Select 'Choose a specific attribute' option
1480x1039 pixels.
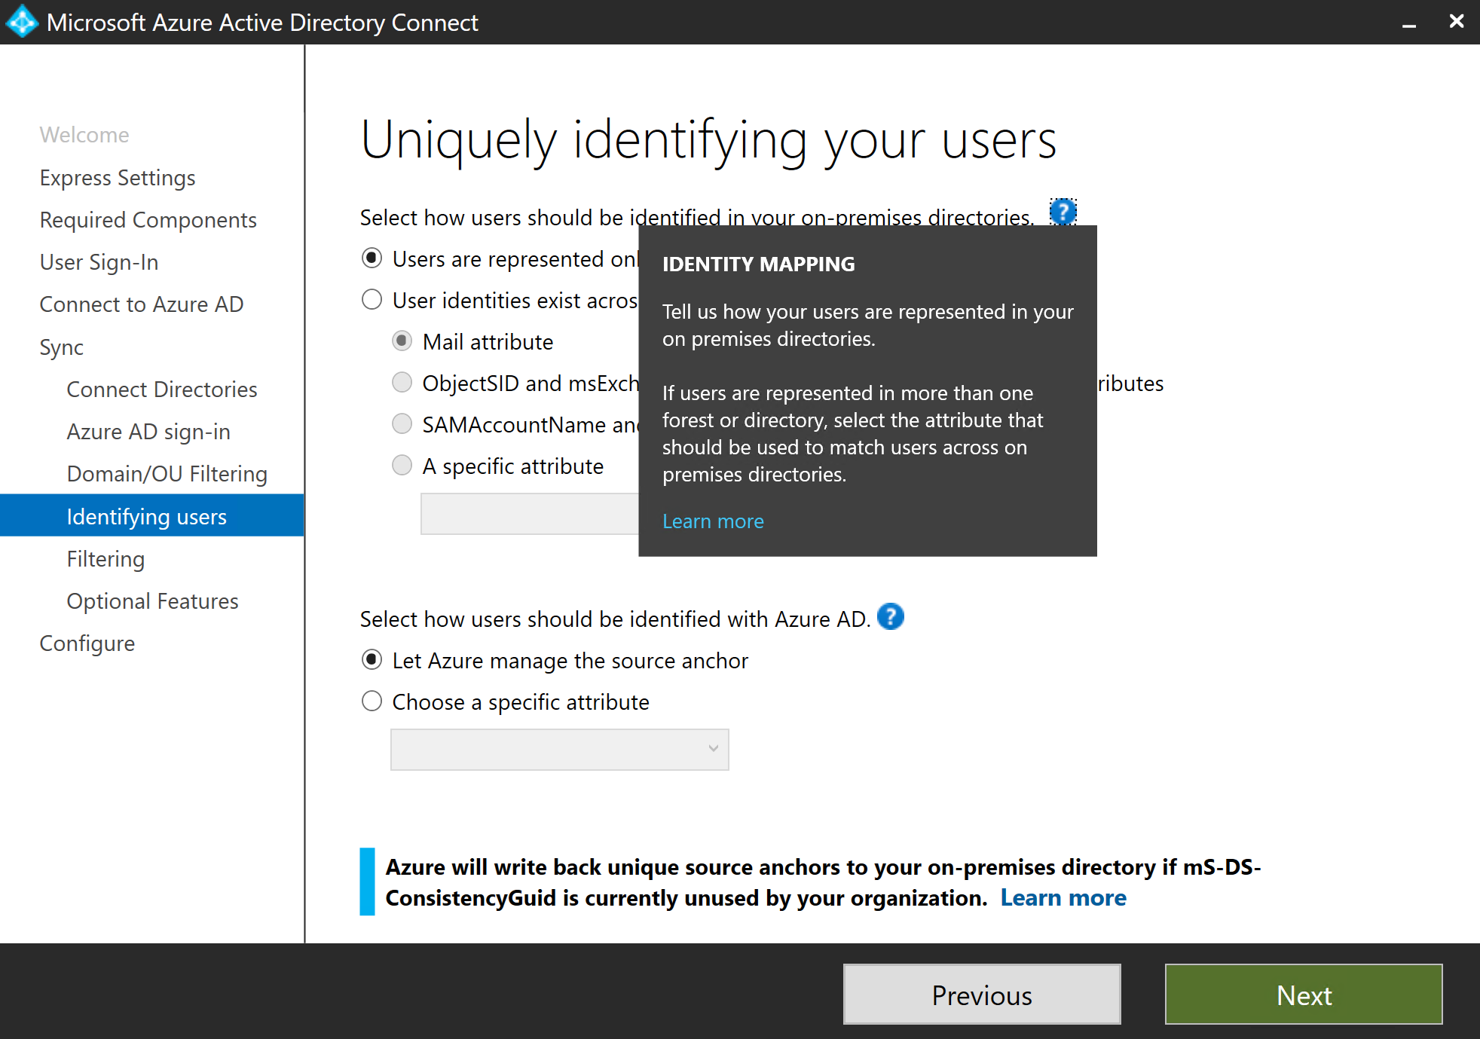point(371,701)
